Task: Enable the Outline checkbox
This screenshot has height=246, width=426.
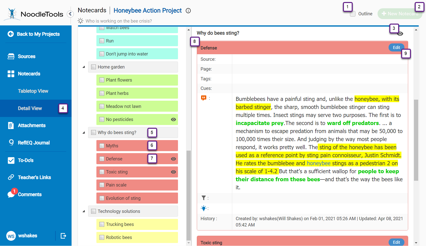Action: tap(353, 14)
